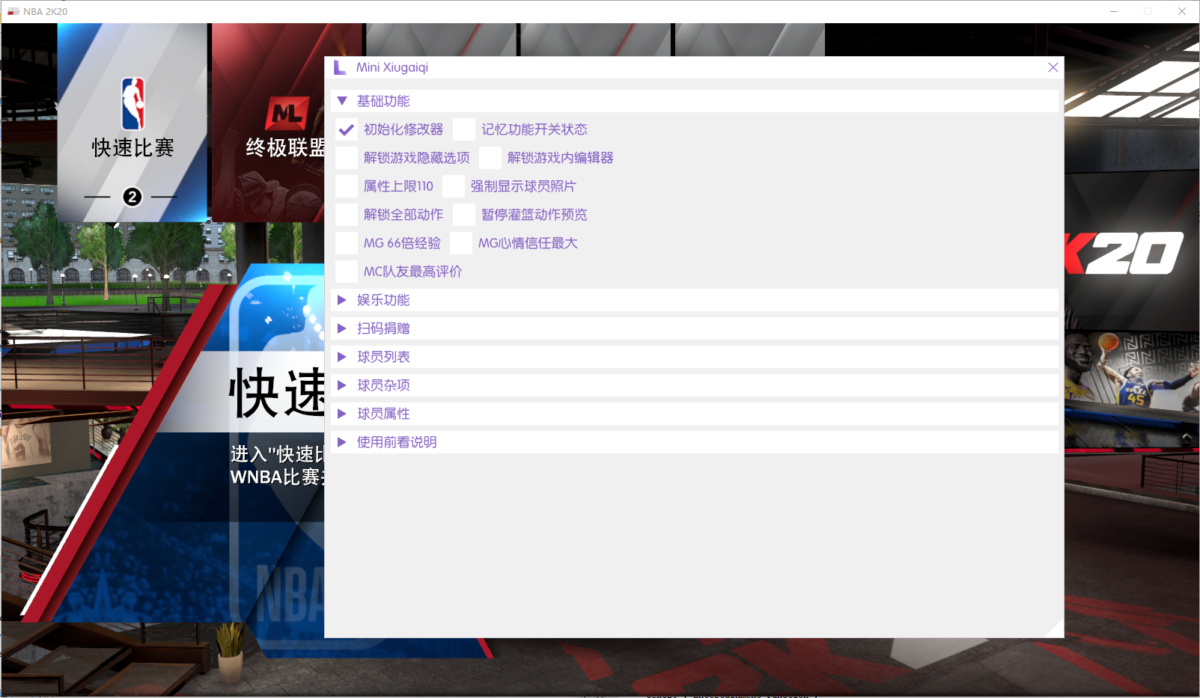Enable 记忆功能开关状态 checkbox
Screen dimensions: 1200x698
point(464,129)
